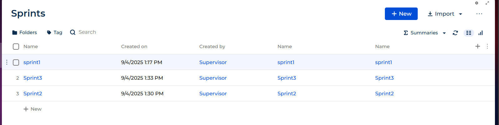This screenshot has height=125, width=499.
Task: Open sprint1 row three-dot actions menu
Action: [7, 62]
